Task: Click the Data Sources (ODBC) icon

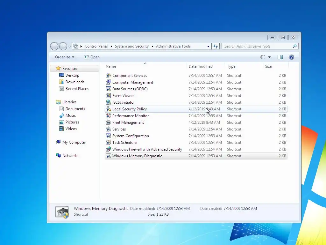Action: 108,89
